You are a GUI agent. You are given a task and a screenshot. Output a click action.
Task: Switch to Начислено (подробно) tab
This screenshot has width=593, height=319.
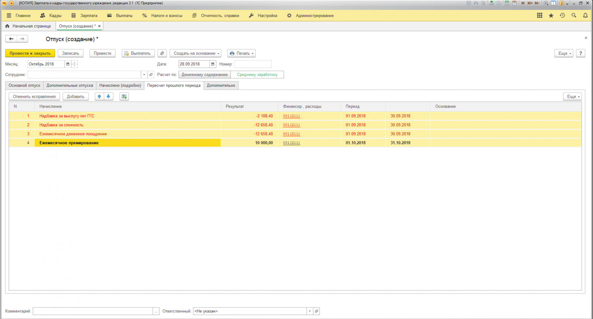(x=120, y=85)
